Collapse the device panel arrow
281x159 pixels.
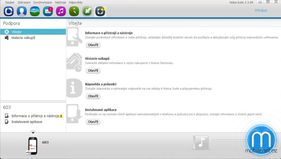click(33, 132)
